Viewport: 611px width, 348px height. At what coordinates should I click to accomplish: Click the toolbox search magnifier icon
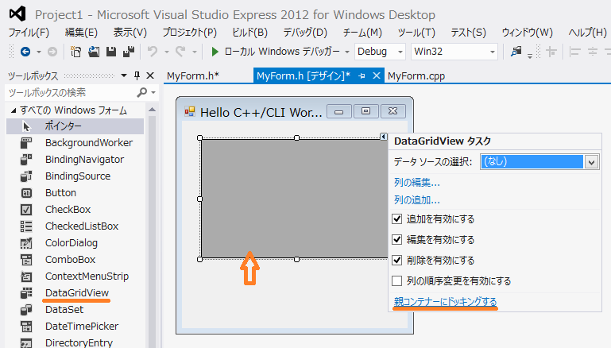(x=142, y=92)
